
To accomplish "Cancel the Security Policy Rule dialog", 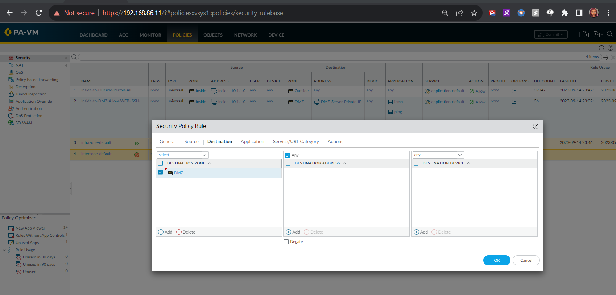I will 526,260.
